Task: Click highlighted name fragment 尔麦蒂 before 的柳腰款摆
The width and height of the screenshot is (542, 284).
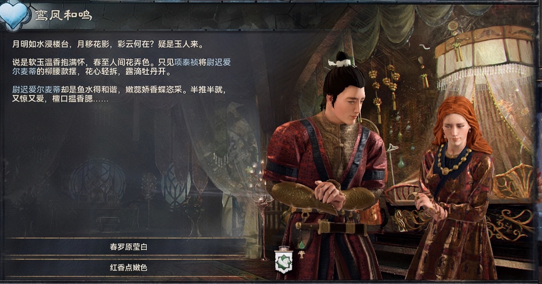Action: [24, 72]
